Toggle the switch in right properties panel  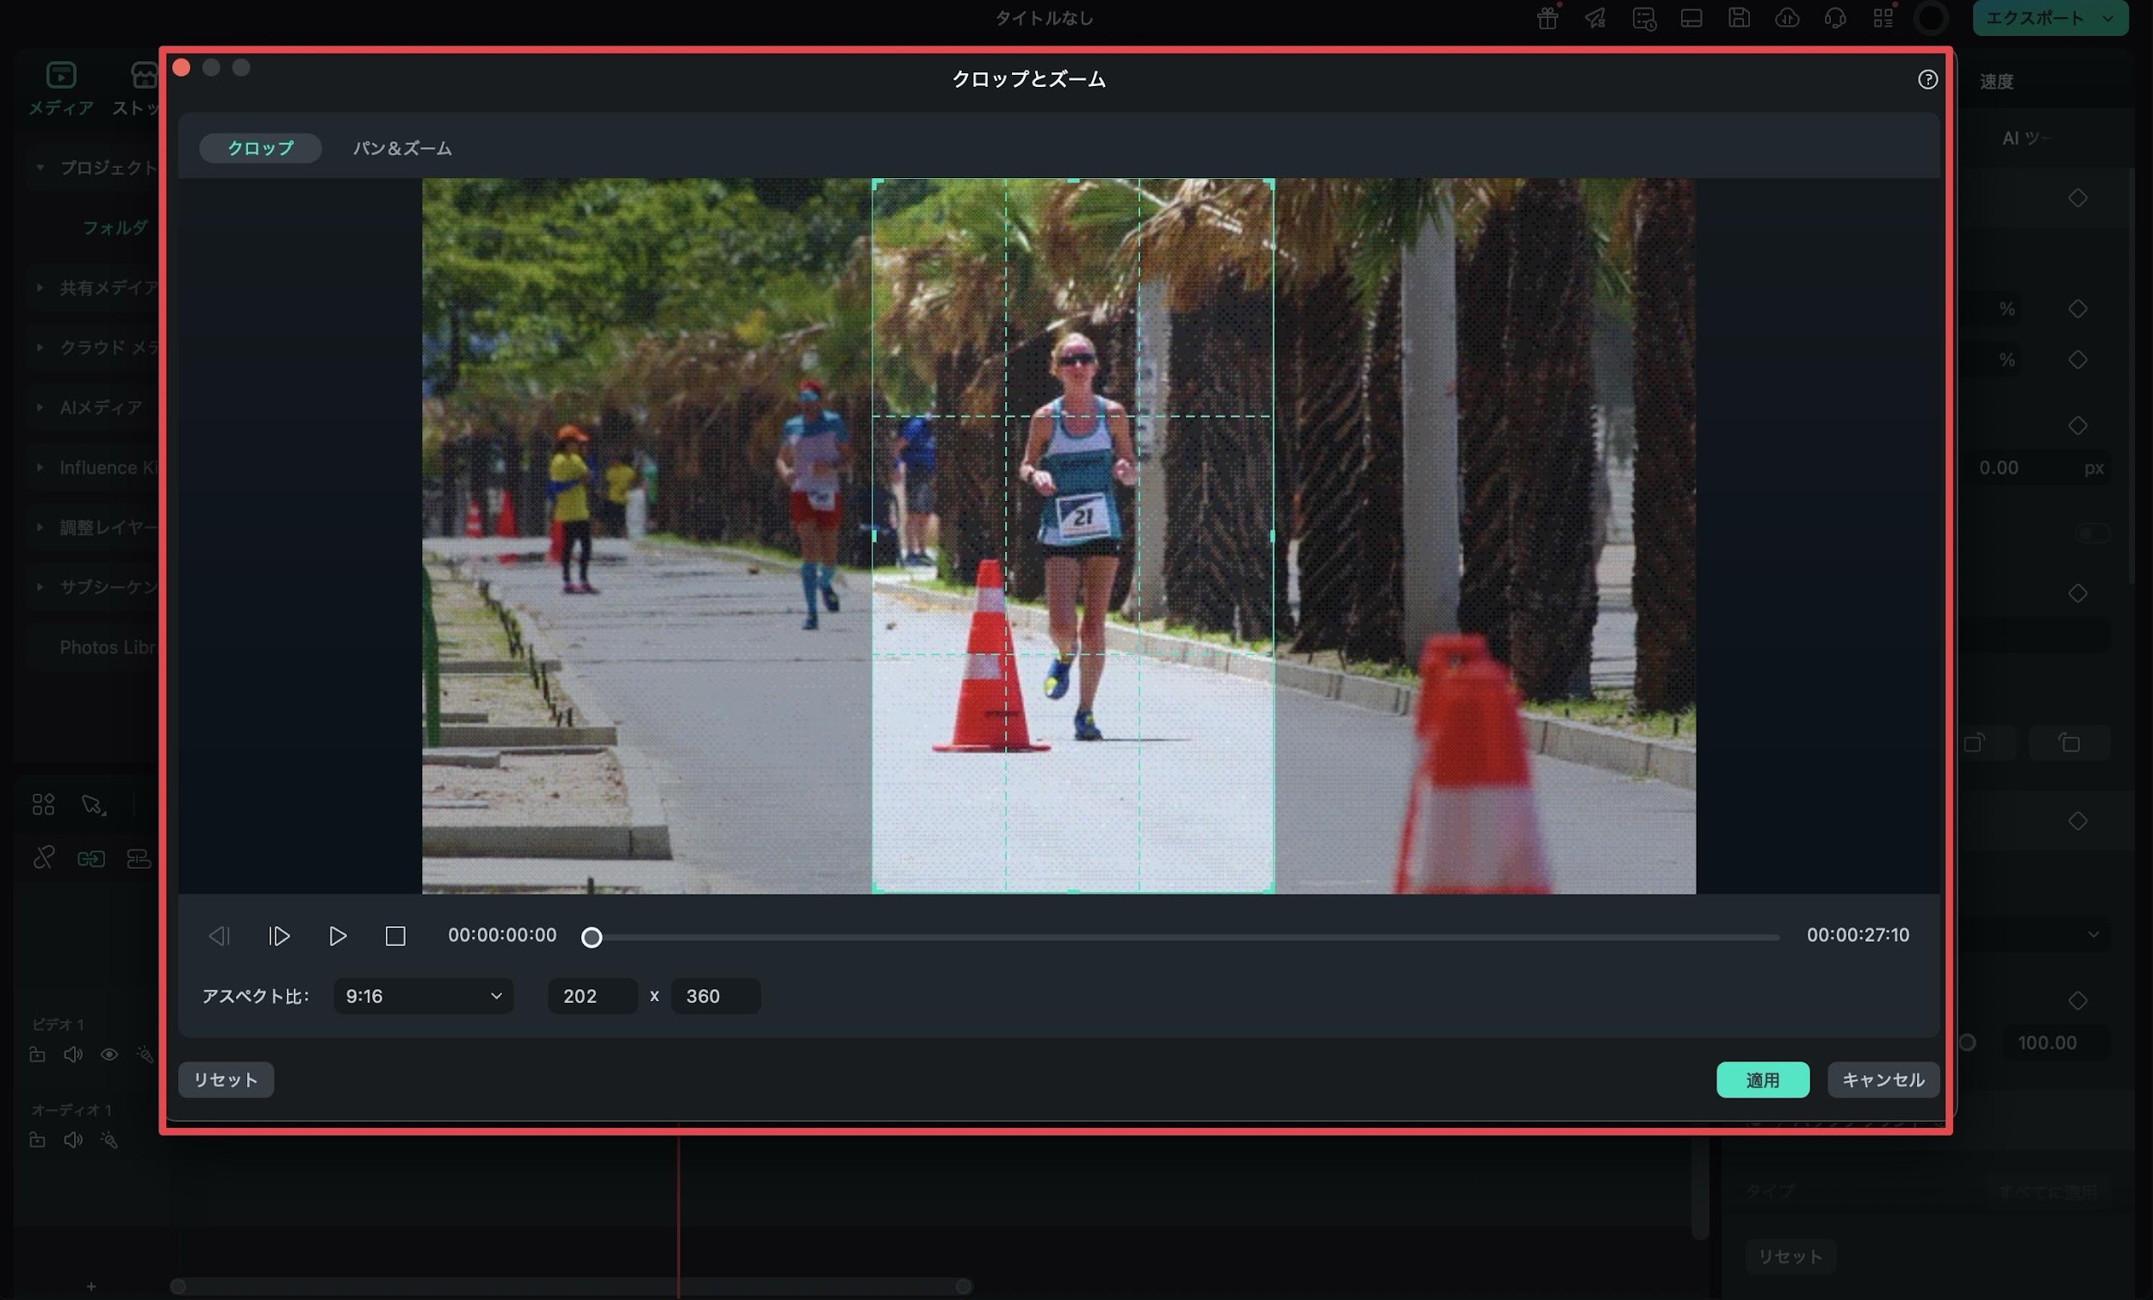[x=2093, y=533]
